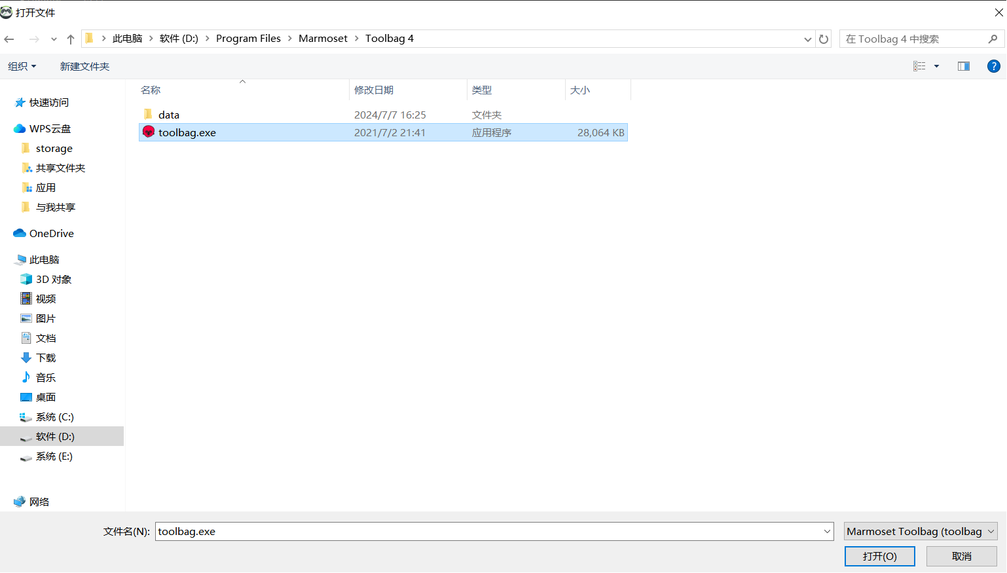Image resolution: width=1007 pixels, height=573 pixels.
Task: Sort by 类型 column header
Action: pyautogui.click(x=516, y=90)
